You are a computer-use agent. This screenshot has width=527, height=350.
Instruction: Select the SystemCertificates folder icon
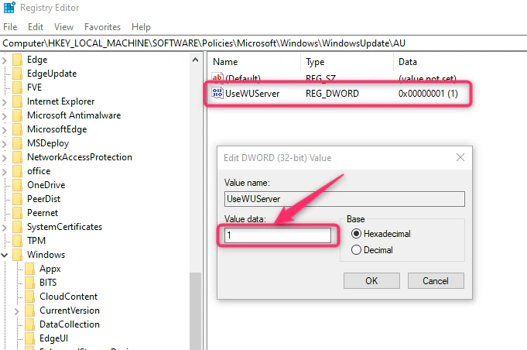tap(17, 227)
